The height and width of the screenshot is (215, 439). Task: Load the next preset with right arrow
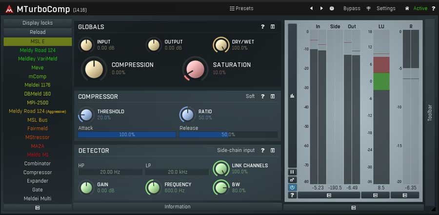321,8
